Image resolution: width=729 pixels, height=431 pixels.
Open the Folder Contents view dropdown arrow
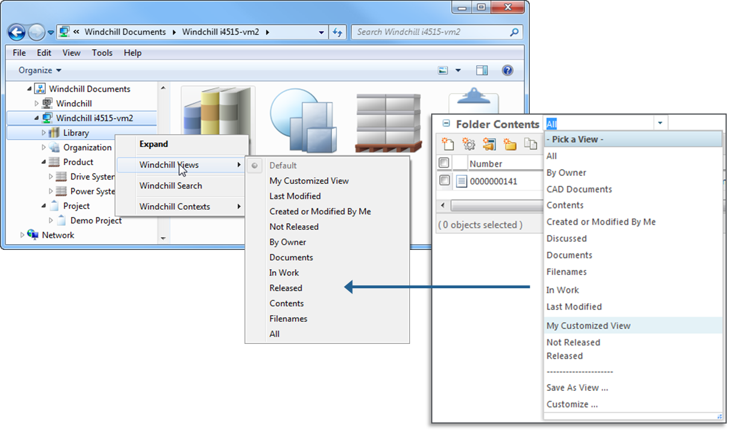pyautogui.click(x=660, y=123)
